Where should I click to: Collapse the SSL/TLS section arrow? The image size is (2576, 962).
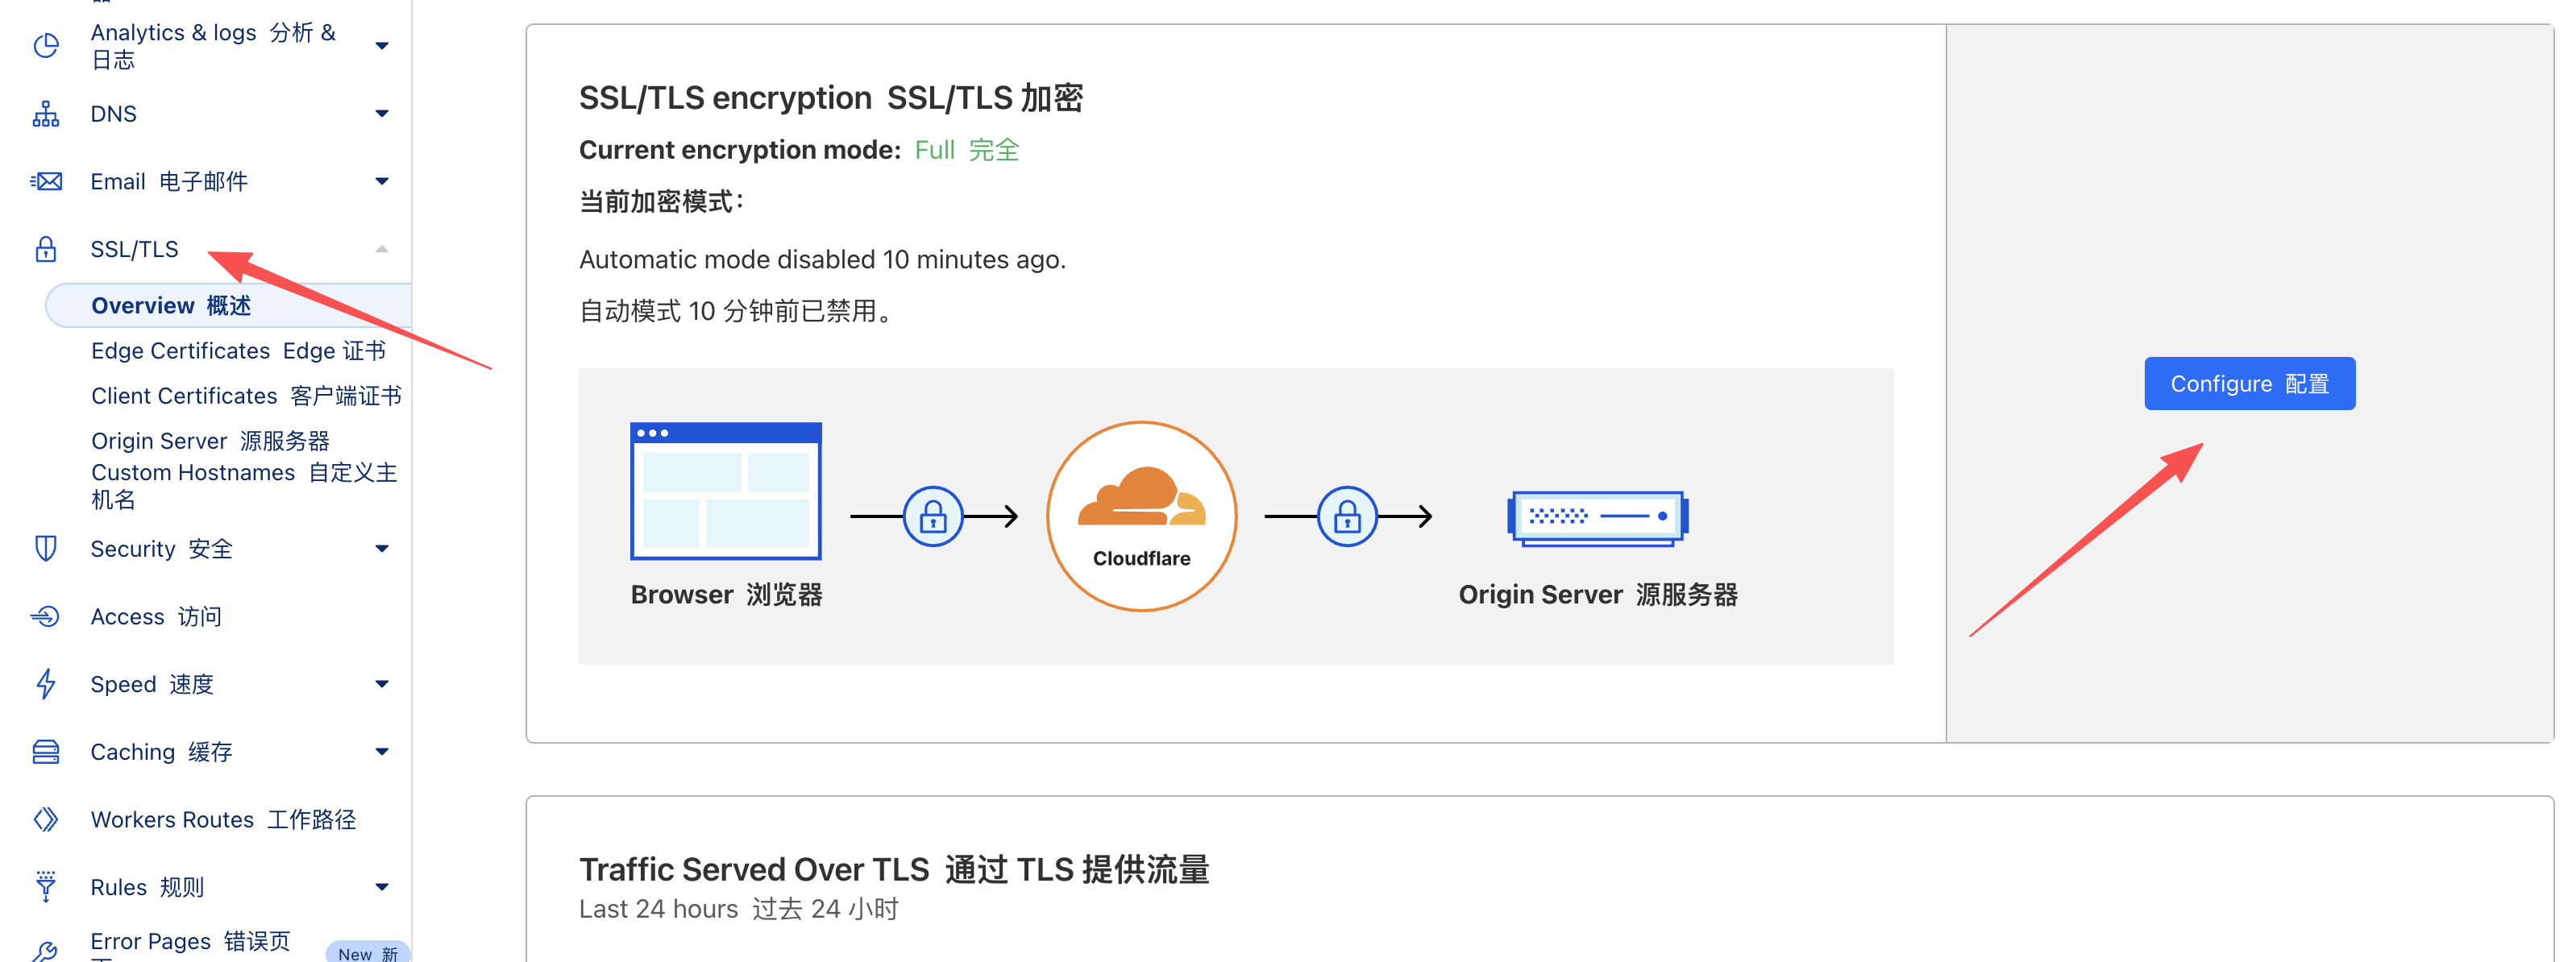(x=381, y=249)
